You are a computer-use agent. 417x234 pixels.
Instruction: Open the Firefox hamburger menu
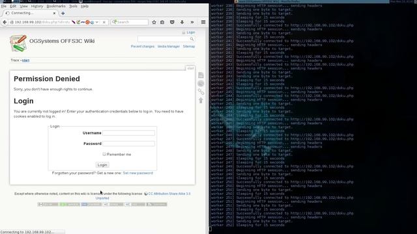tap(203, 22)
